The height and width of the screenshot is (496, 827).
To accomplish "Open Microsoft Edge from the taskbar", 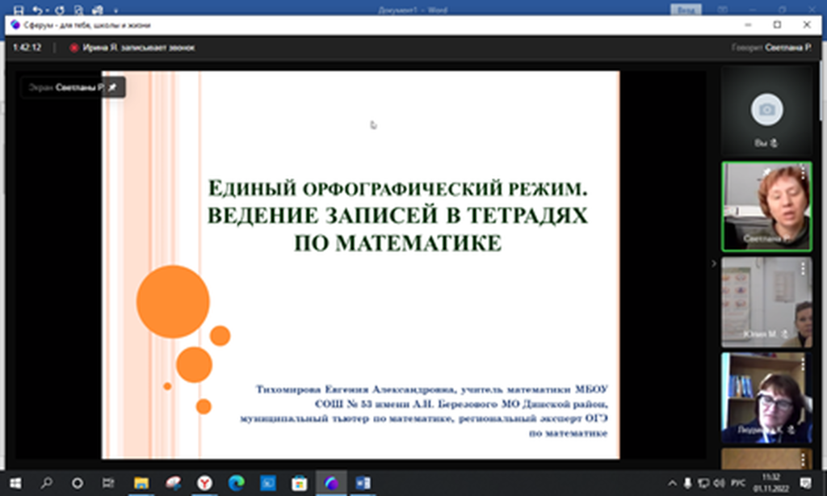I will pos(237,483).
